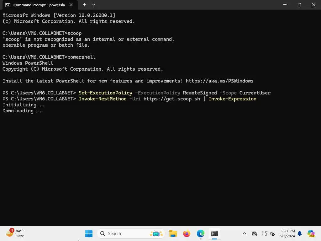Open the network status tray icon

pos(264,233)
